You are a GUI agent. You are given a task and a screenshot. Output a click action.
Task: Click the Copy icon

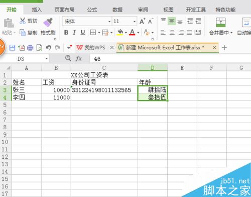coord(23,33)
